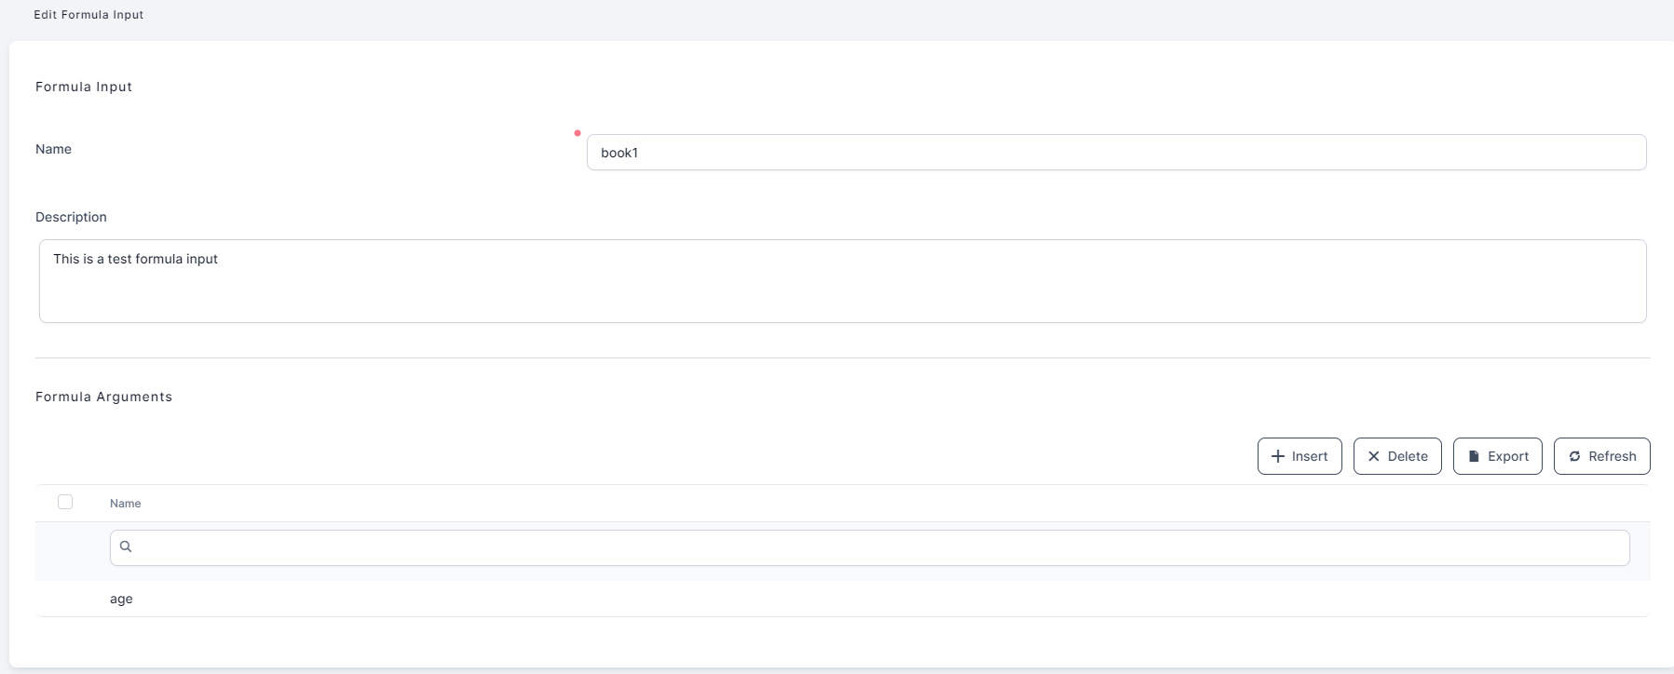Viewport: 1674px width, 674px height.
Task: Toggle the select-all checkbox in the table header
Action: click(65, 503)
